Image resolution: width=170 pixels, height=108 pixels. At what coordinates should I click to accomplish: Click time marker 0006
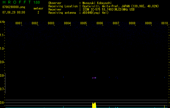[x=100, y=23]
